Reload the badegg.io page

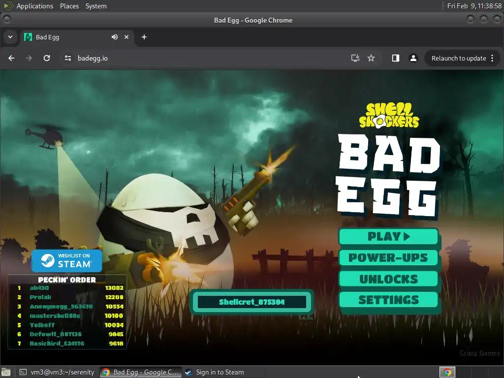click(x=47, y=58)
